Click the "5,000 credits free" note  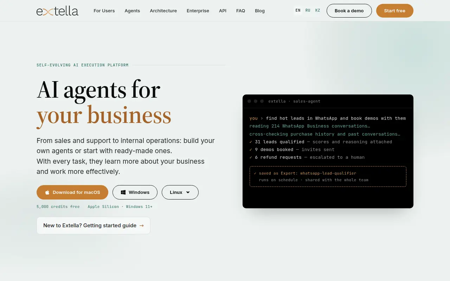click(x=58, y=207)
